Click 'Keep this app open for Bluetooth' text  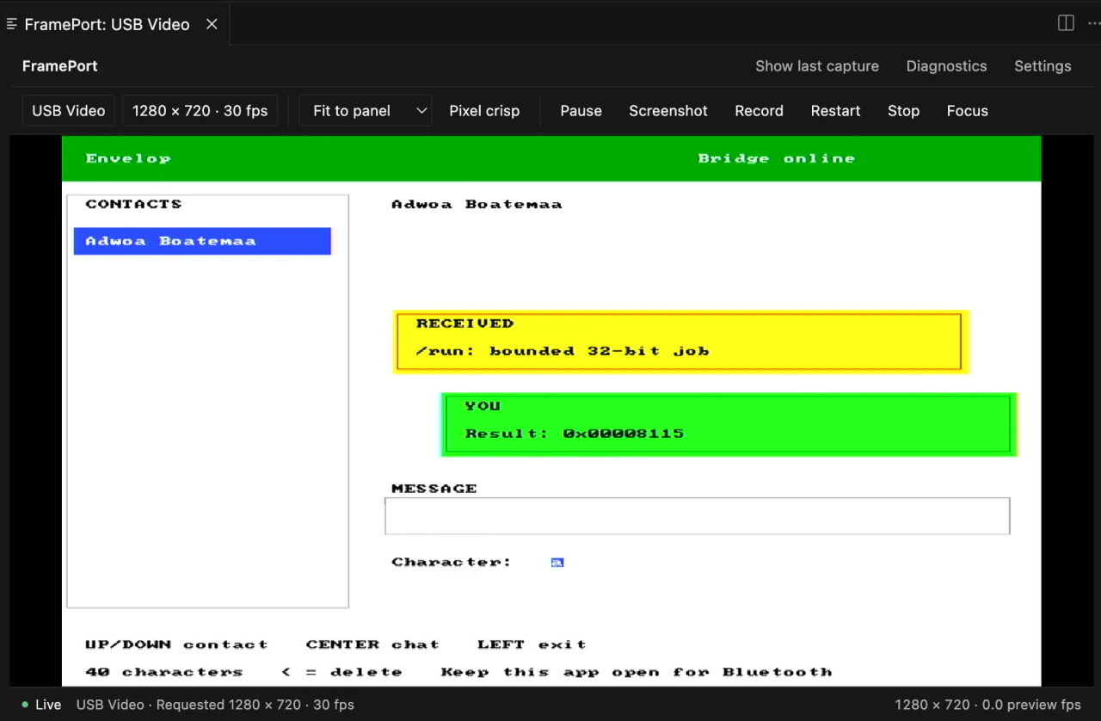click(x=637, y=672)
